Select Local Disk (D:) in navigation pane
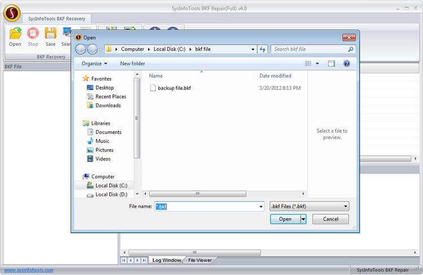Screen dimensions: 423x275 [x=111, y=195]
